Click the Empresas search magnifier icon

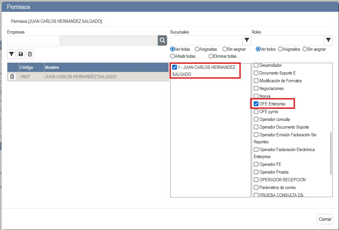162,40
